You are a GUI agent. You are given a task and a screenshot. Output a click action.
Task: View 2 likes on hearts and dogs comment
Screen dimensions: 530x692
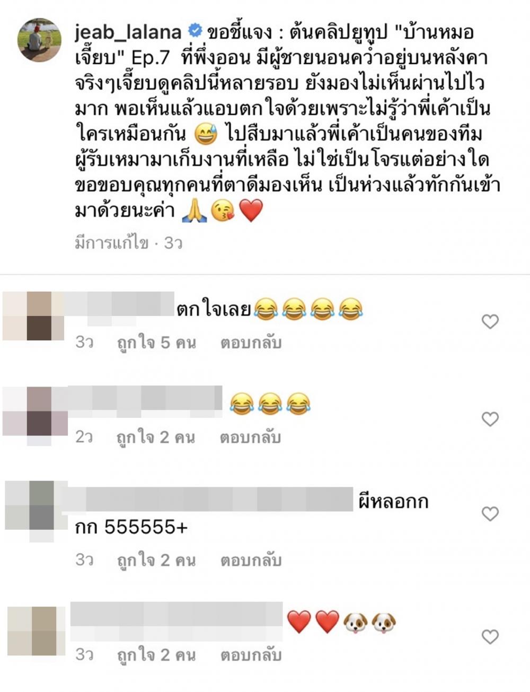(156, 655)
